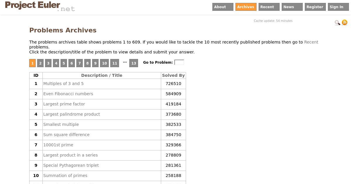Click solved count 278809

point(173,155)
